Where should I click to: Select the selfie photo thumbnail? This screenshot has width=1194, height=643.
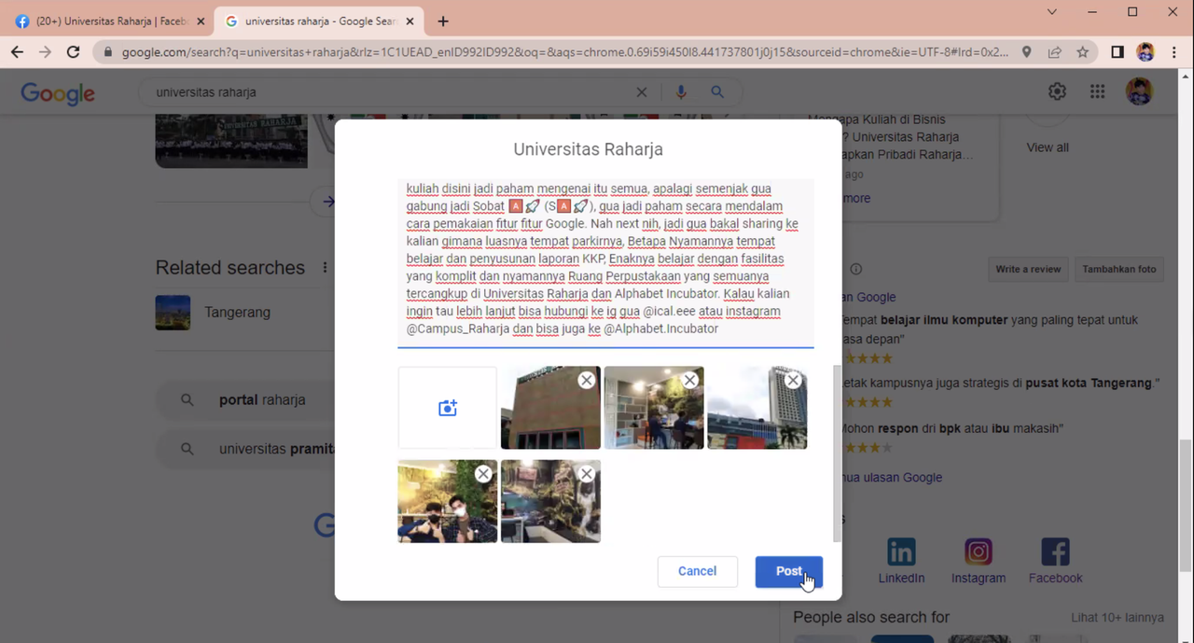pyautogui.click(x=448, y=501)
